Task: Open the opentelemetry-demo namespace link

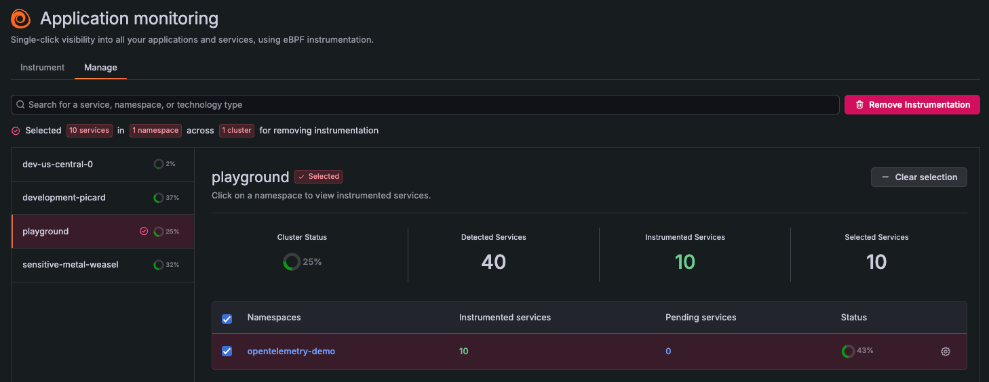Action: tap(291, 352)
